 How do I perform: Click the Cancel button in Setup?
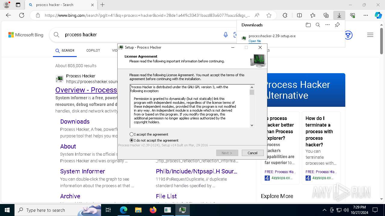(253, 153)
